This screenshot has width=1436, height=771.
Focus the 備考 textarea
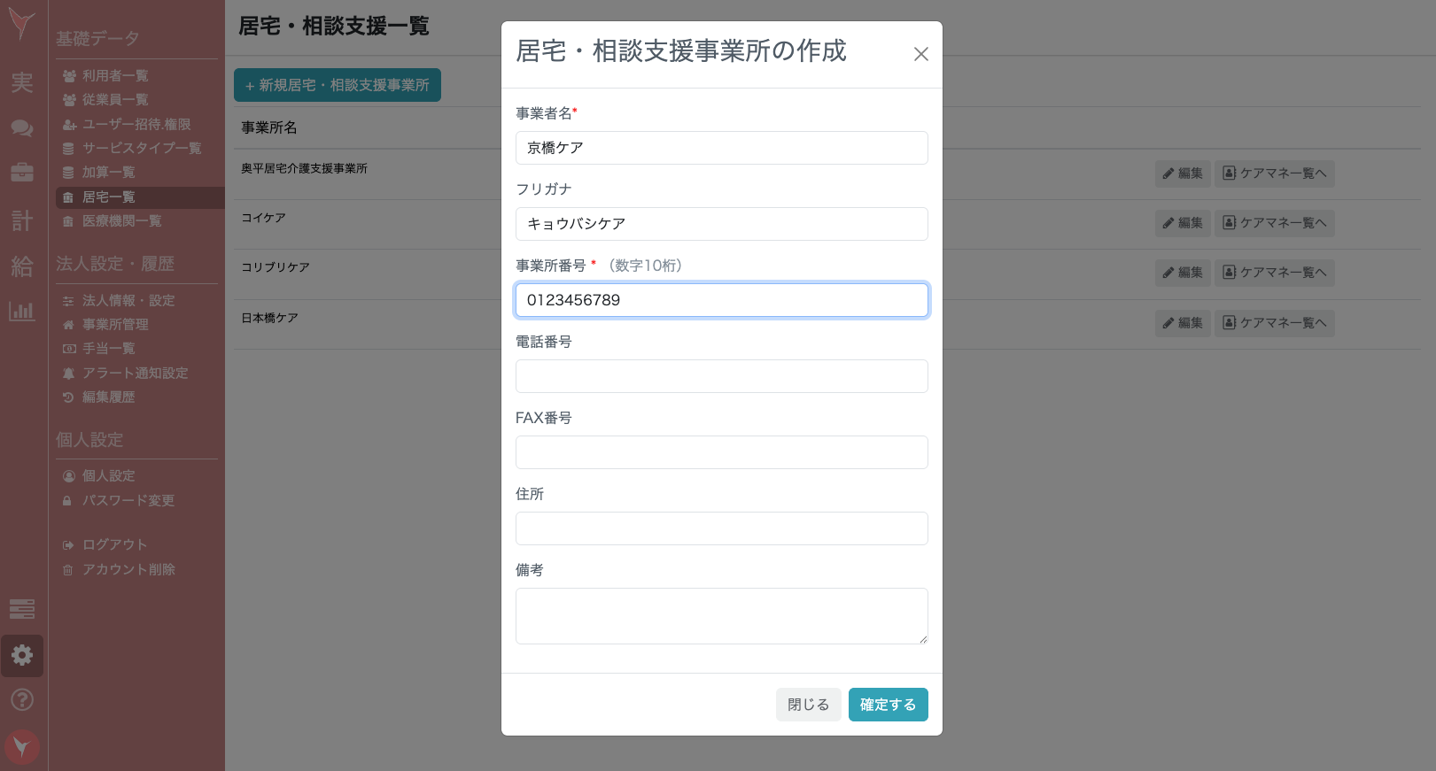(722, 616)
